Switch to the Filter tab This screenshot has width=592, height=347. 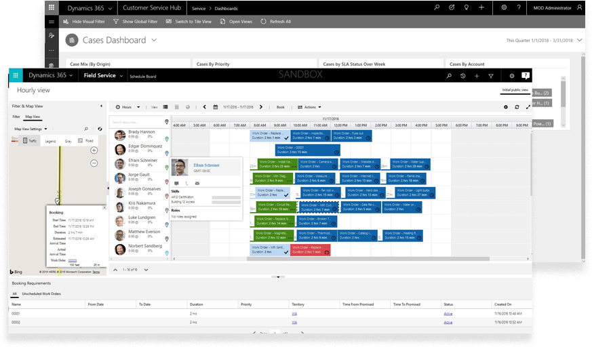(x=16, y=117)
